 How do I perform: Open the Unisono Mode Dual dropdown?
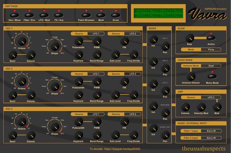point(211,66)
